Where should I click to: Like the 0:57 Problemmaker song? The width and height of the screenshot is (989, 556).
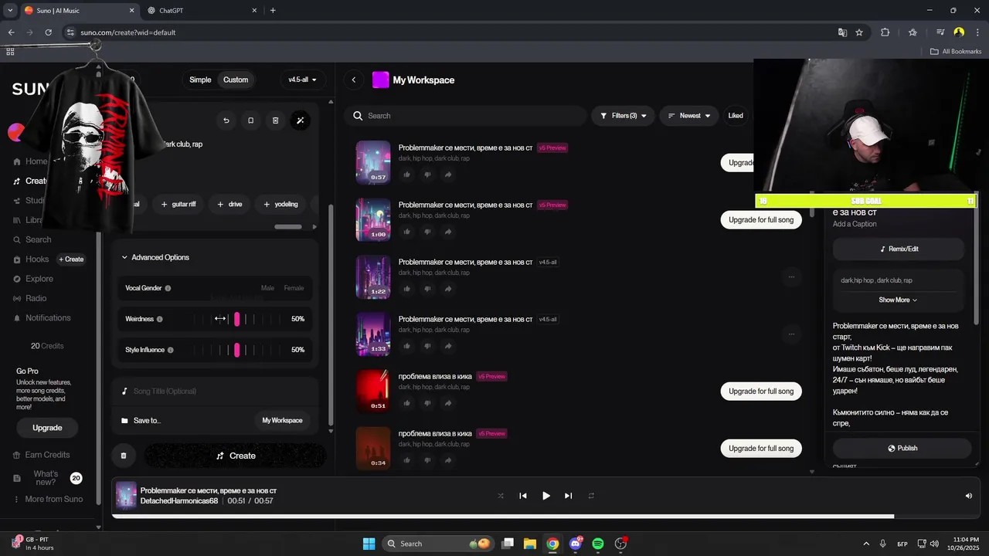point(406,175)
